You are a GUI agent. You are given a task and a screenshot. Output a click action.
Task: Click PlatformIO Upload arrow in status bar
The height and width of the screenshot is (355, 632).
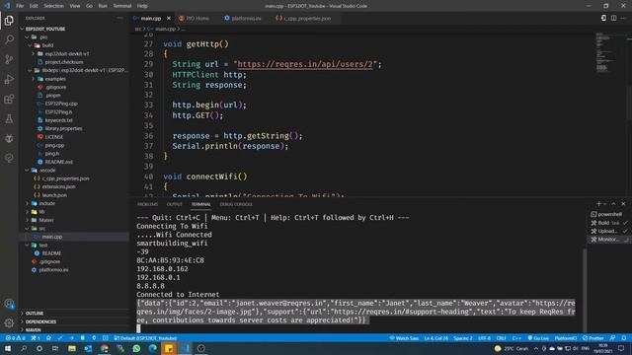coord(71,338)
